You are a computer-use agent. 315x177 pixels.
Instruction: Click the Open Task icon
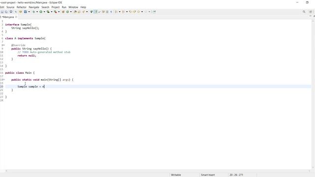(79, 12)
